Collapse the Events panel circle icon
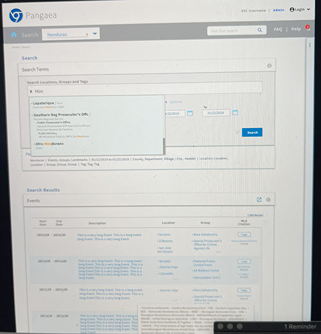 tap(268, 199)
